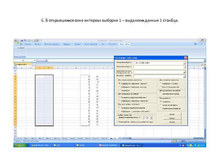Click the clock area in system tray
This screenshot has width=220, height=165.
(203, 145)
